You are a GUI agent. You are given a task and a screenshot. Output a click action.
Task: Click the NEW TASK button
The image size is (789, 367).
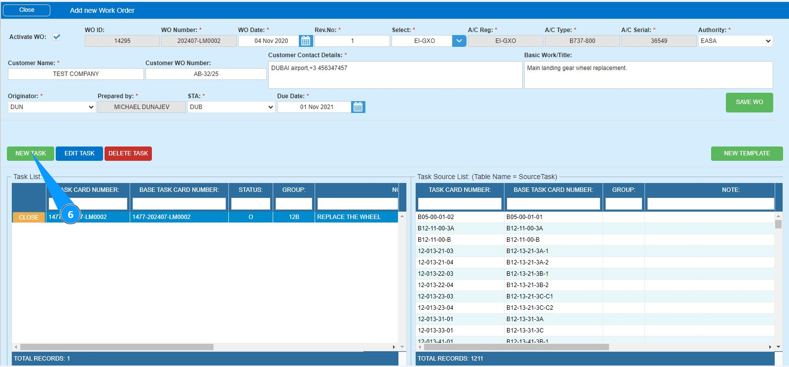[x=31, y=153]
